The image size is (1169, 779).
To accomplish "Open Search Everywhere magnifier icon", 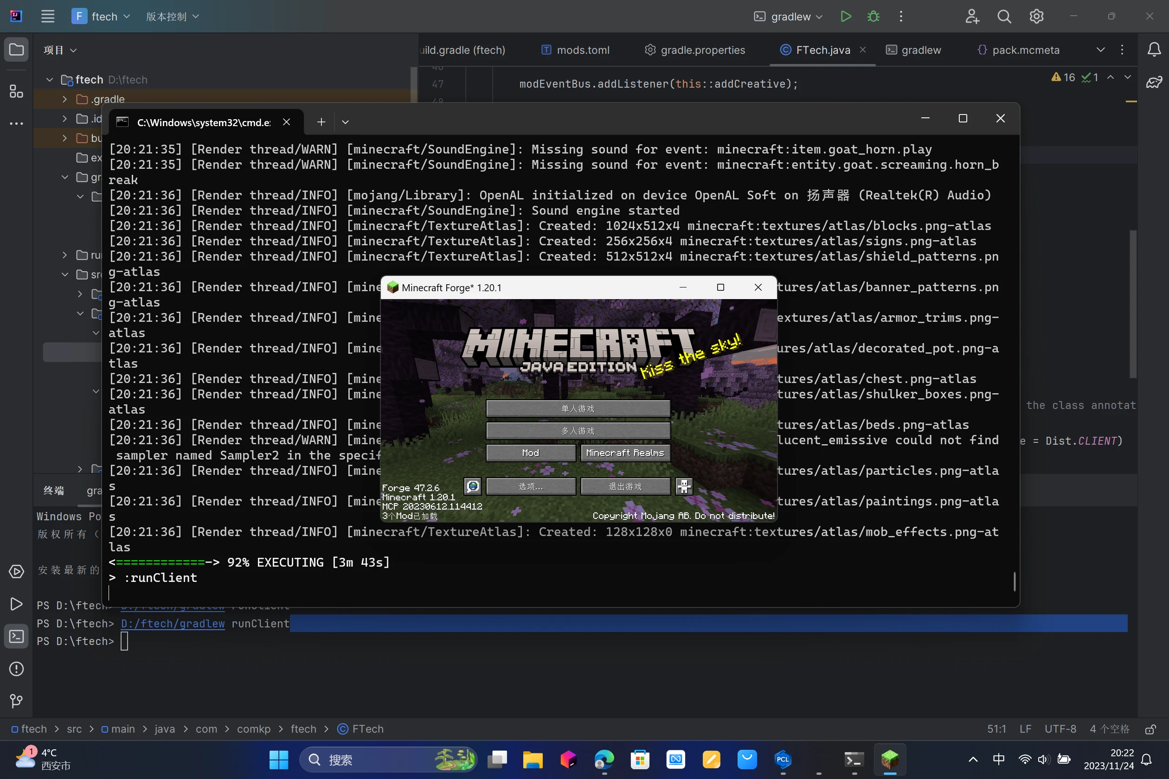I will 1004,16.
